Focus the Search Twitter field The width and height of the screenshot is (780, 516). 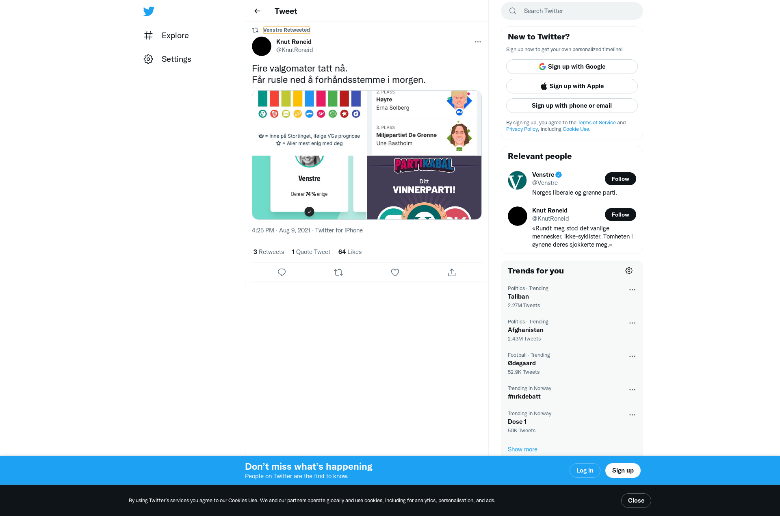click(572, 11)
